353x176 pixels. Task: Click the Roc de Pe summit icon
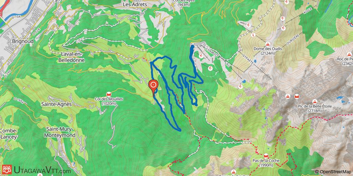[x=349, y=54]
